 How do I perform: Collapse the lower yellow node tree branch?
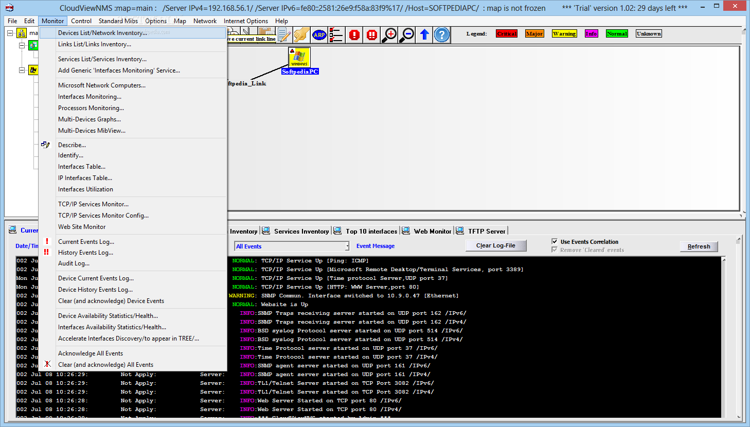[x=22, y=70]
